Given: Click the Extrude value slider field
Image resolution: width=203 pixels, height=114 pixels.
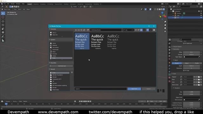Looking at the screenshot, I should click(191, 54).
